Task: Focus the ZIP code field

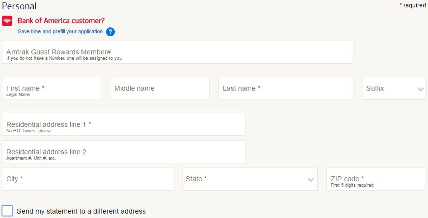Action: pos(376,179)
